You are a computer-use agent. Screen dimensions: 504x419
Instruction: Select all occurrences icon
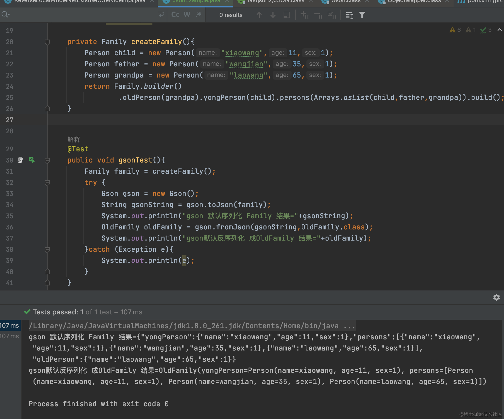pyautogui.click(x=332, y=15)
